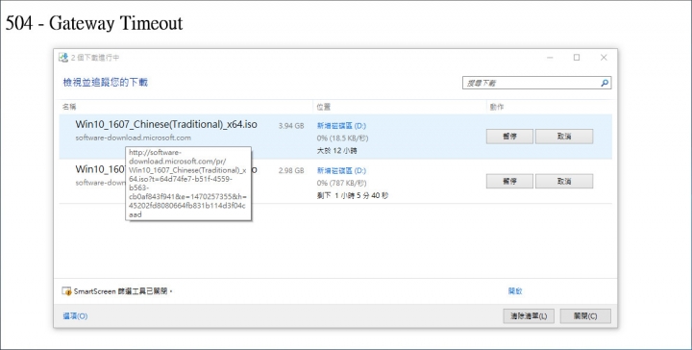Click 剩下 1 小時 5 分 40 秒 text
This screenshot has width=692, height=350.
tap(353, 195)
